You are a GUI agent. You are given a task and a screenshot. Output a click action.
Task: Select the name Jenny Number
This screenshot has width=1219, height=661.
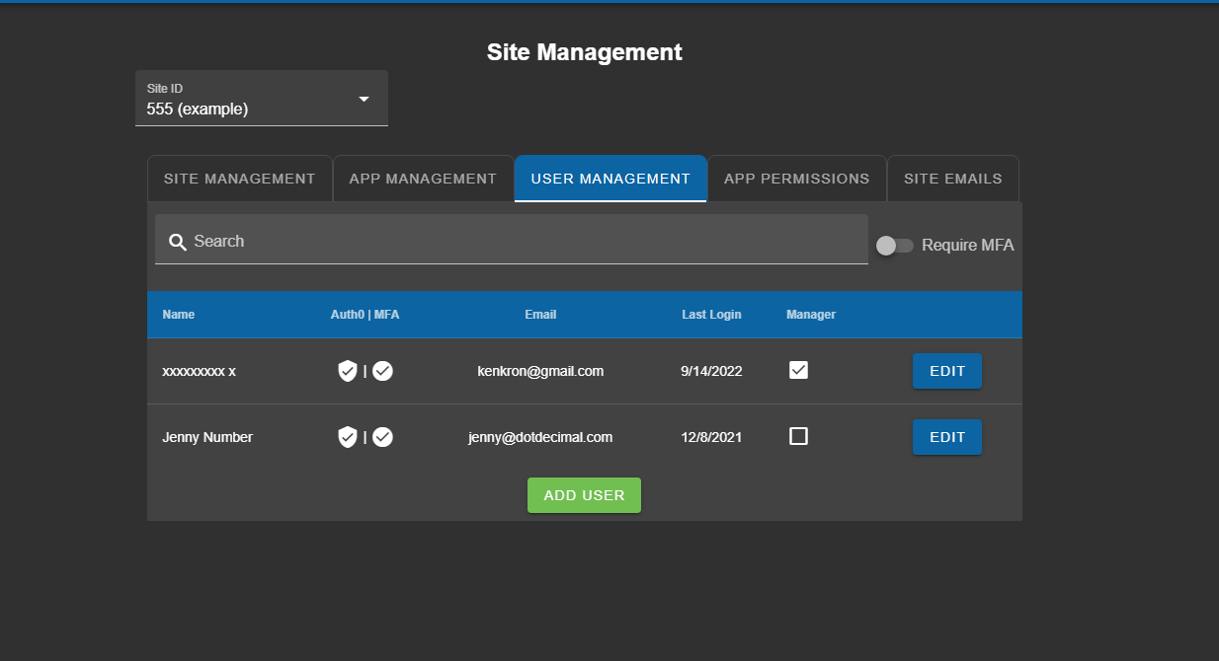(x=207, y=437)
